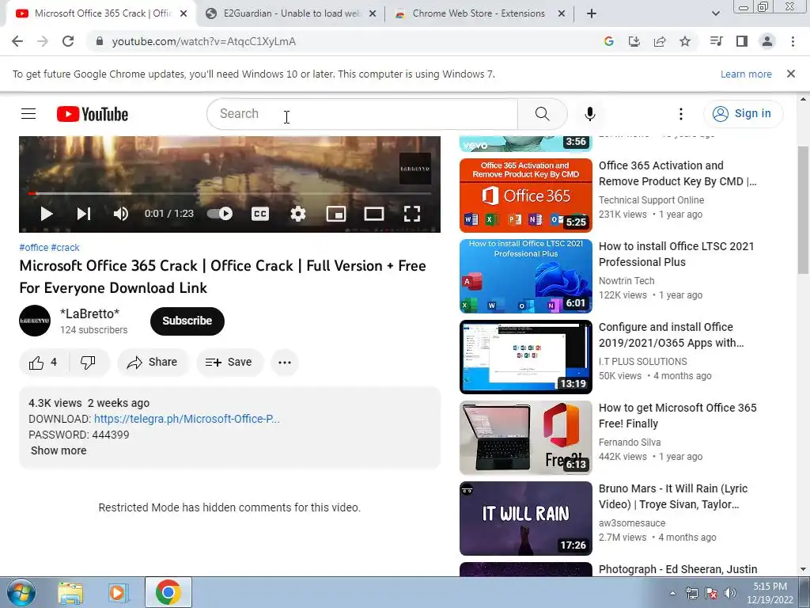Switch to Chrome Web Store tab

(479, 13)
